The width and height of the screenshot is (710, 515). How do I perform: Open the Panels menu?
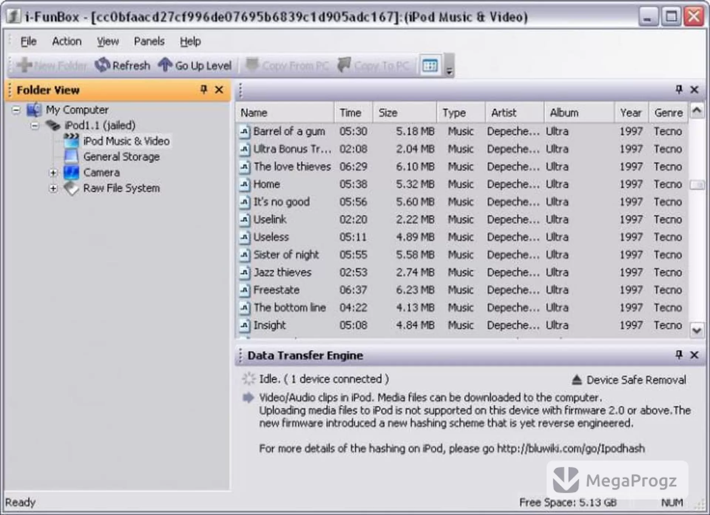149,41
